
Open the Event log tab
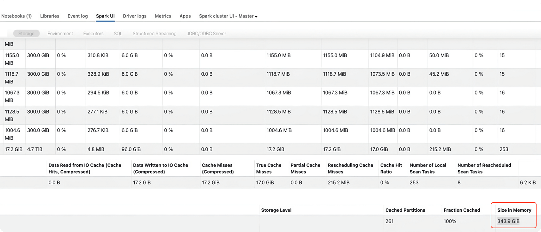[78, 16]
